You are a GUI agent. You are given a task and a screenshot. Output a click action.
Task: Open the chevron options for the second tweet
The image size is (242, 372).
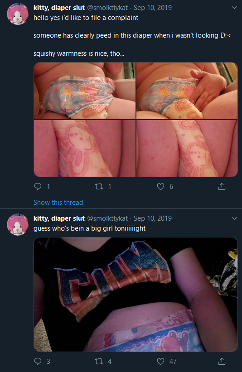tap(234, 218)
